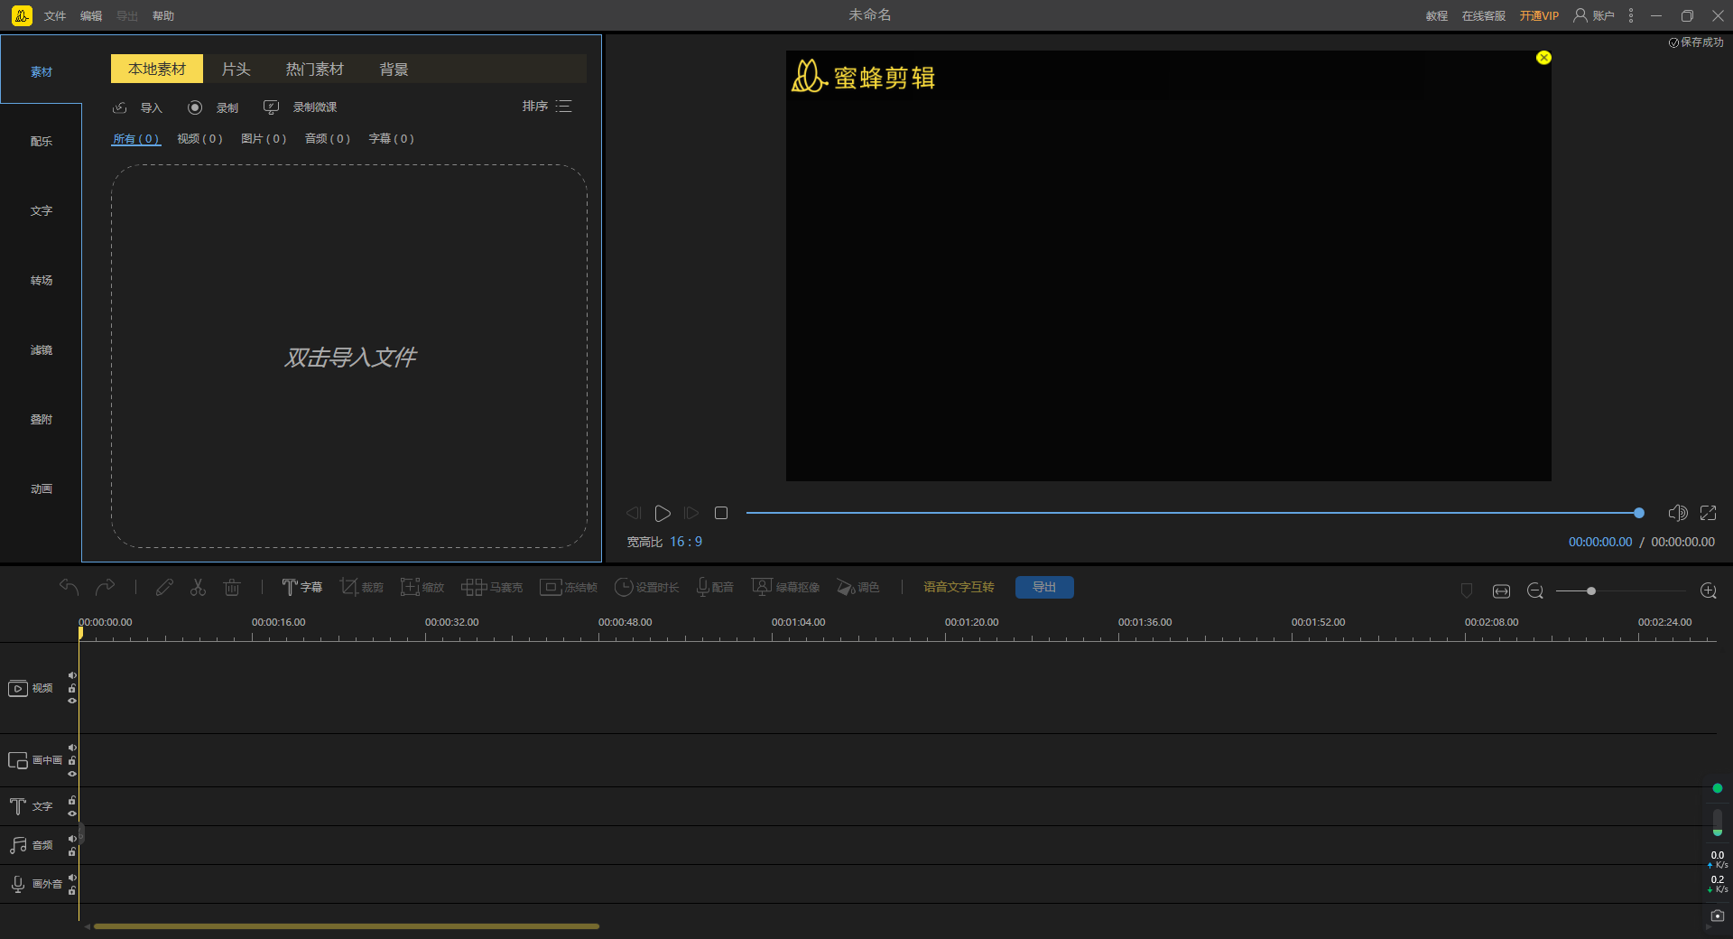
Task: Mute the 视频 track speaker
Action: coord(72,675)
